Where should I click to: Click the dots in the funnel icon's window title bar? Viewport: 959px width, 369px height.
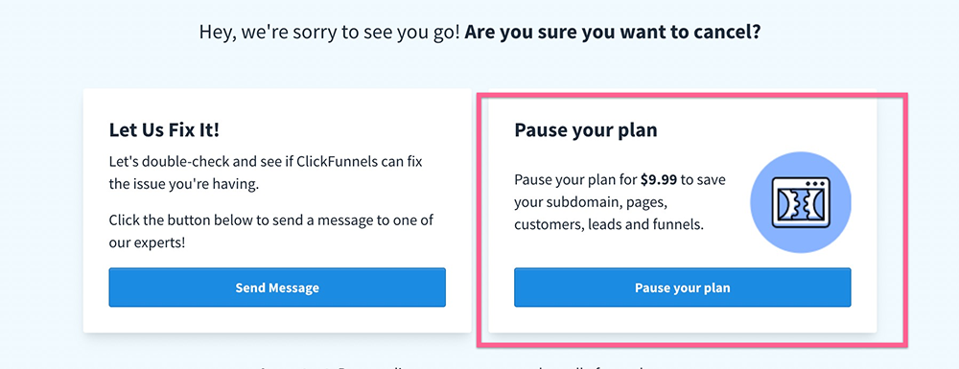click(815, 183)
